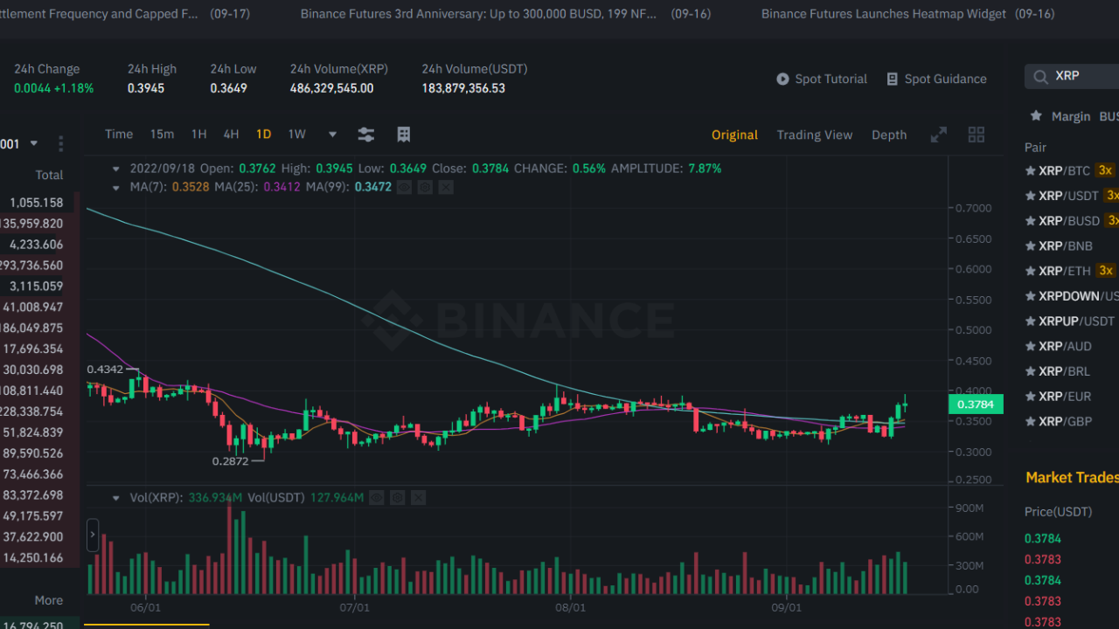Image resolution: width=1119 pixels, height=629 pixels.
Task: Open the Spot Tutorial link
Action: pyautogui.click(x=822, y=79)
